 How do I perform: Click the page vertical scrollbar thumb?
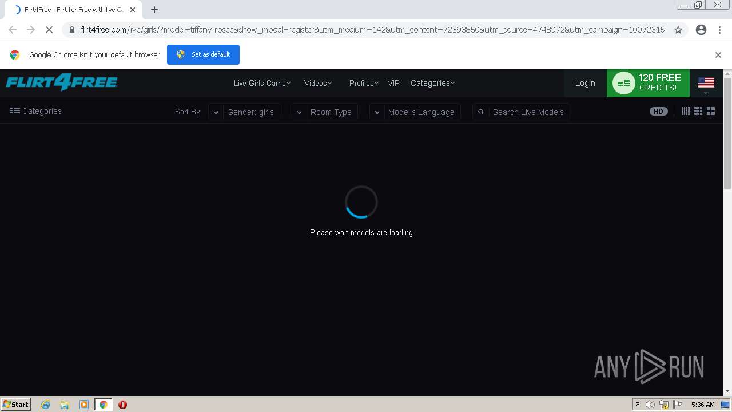pos(727,133)
